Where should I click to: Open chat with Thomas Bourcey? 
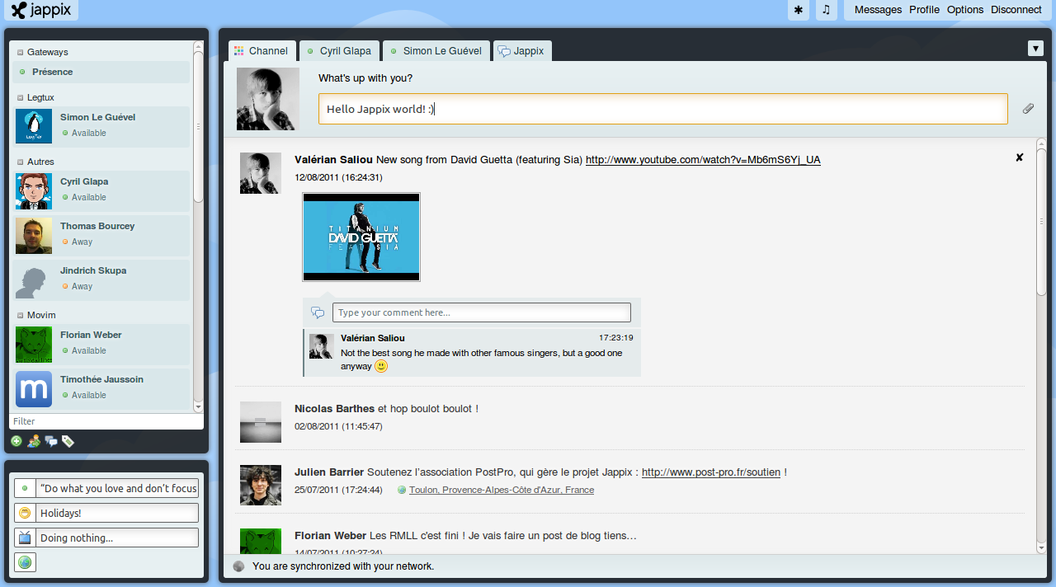[x=101, y=234]
